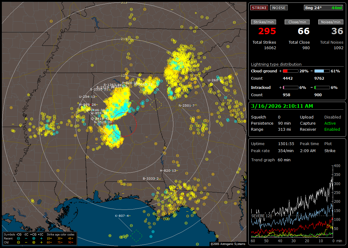348x248 pixels.
Task: Click the large yellow dashed diamond storm marker
Action: coord(156,104)
